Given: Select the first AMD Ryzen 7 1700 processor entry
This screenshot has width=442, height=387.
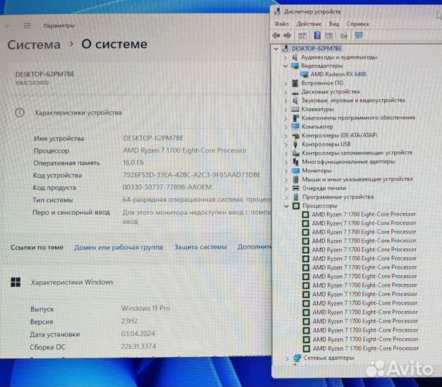Looking at the screenshot, I should pos(364,214).
